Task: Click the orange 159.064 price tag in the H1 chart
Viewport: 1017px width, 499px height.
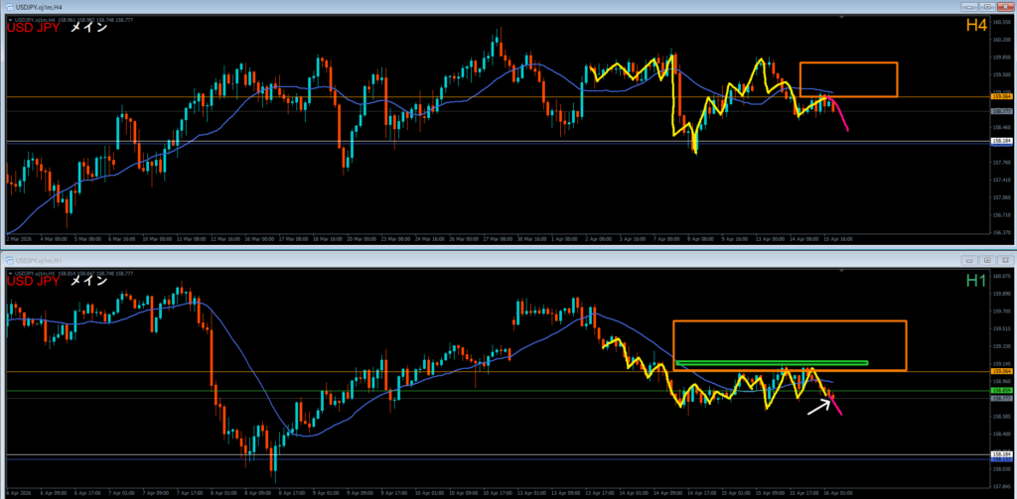Action: 1001,371
